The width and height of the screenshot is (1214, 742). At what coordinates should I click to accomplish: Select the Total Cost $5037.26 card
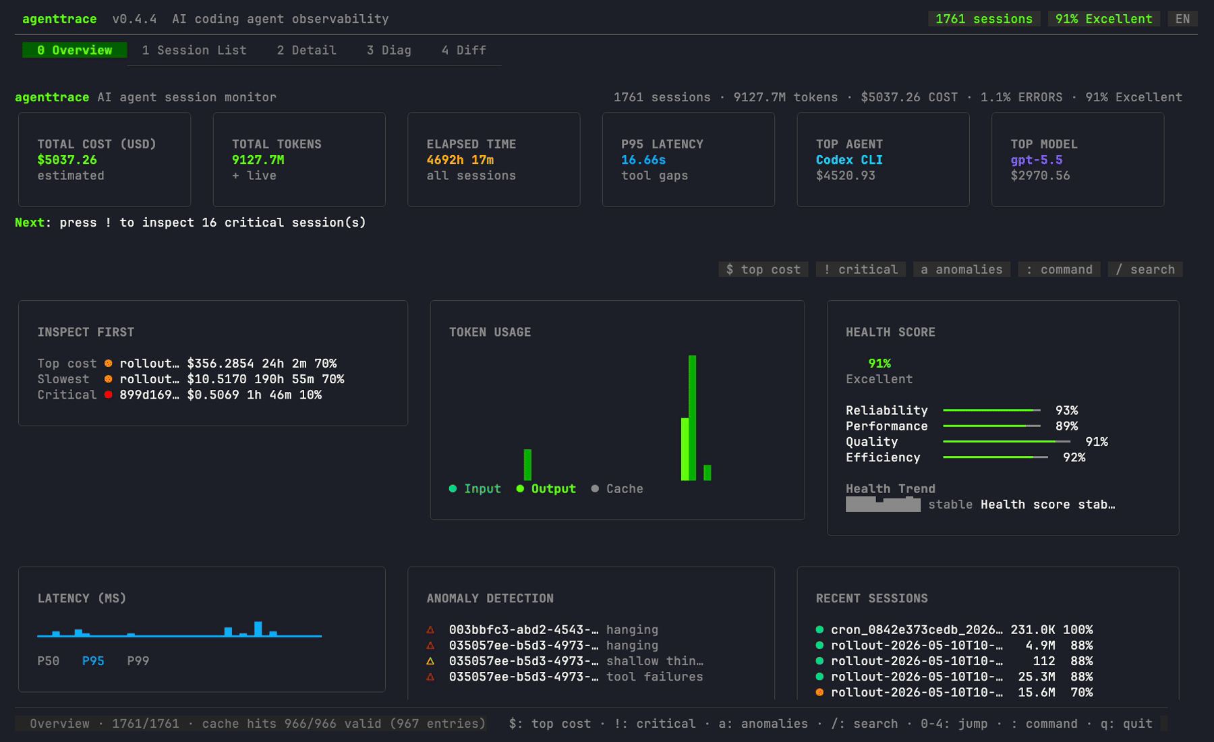pos(105,159)
